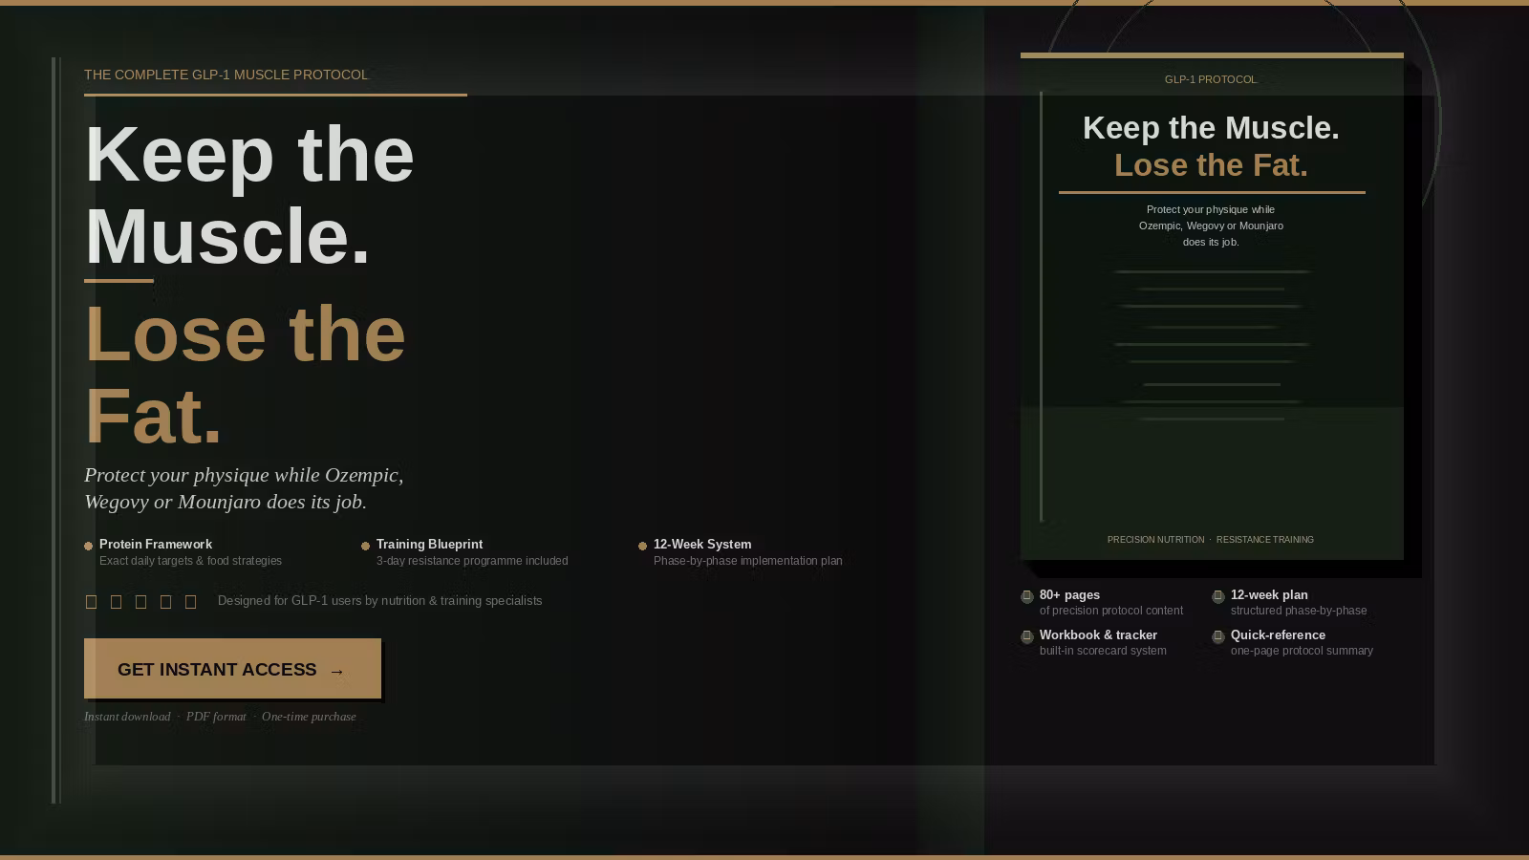1529x860 pixels.
Task: Click 'Exact daily targets & food strategies'
Action: coord(190,561)
